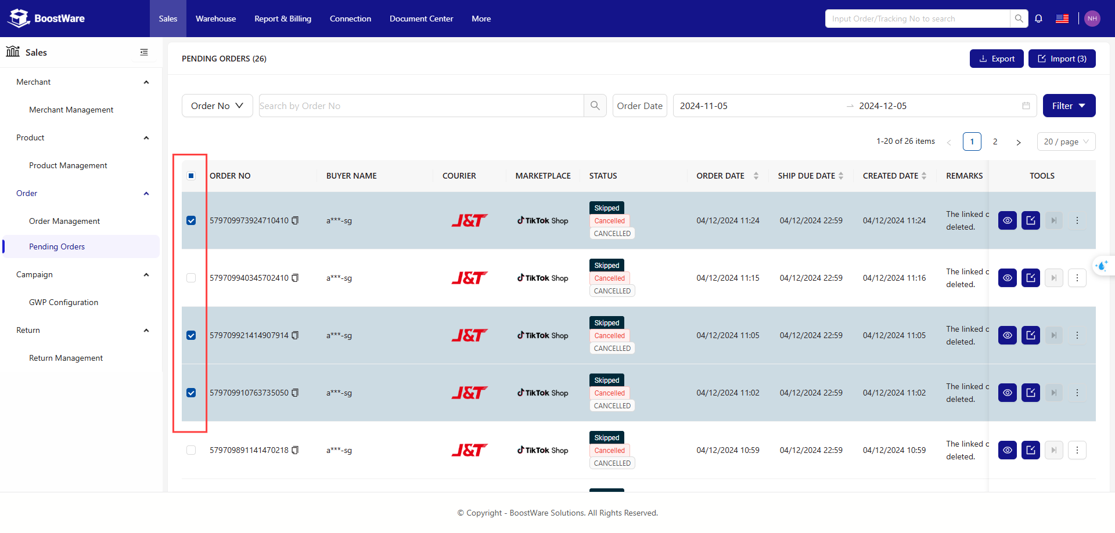This screenshot has height=533, width=1115.
Task: Go to page 2
Action: (995, 142)
